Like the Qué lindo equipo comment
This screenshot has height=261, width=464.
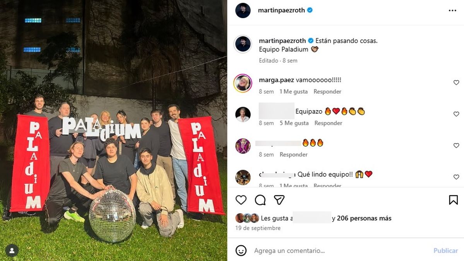point(456,177)
